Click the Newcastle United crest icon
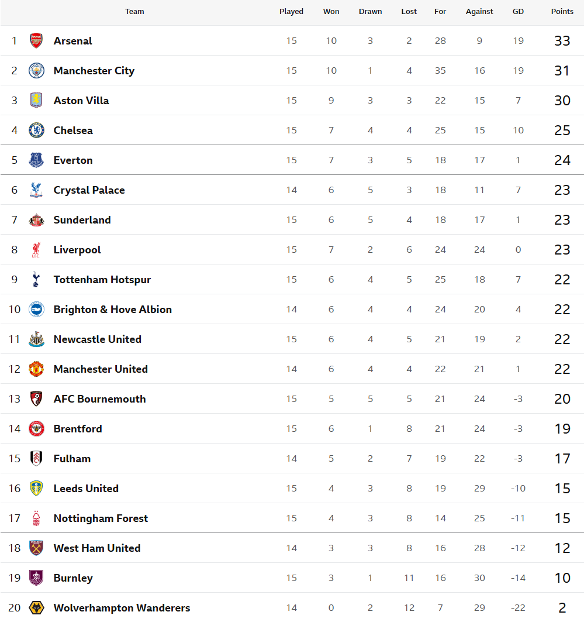 tap(36, 339)
